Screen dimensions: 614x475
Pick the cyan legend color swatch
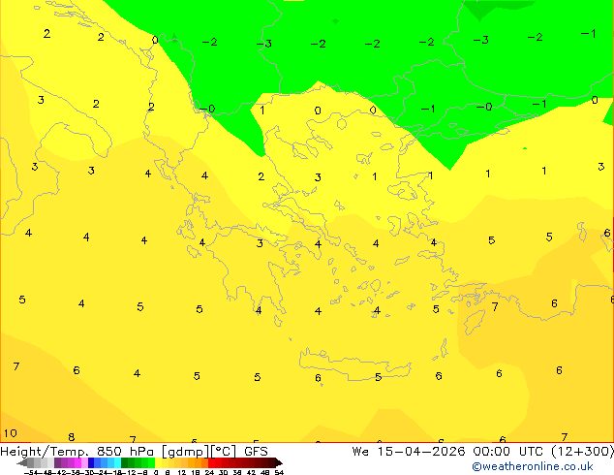pos(118,462)
